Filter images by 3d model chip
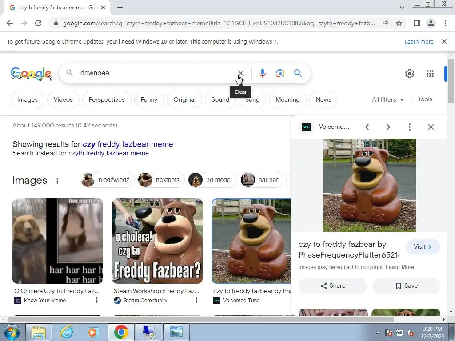Viewport: 455px width, 341px height. coord(212,180)
